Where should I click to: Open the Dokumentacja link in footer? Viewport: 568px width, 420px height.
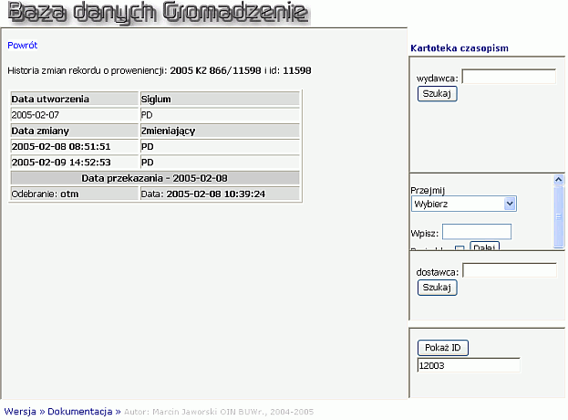79,411
